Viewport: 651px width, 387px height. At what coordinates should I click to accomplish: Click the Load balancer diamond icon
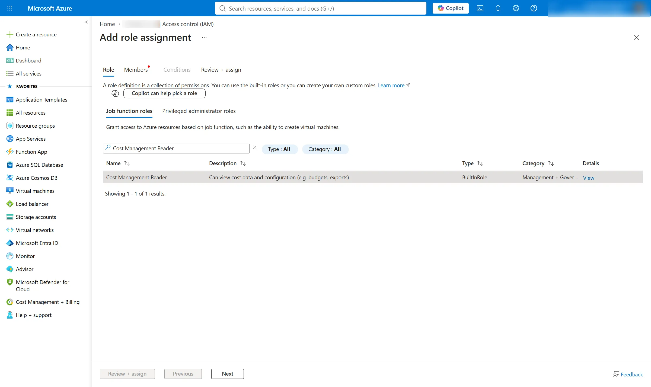10,204
